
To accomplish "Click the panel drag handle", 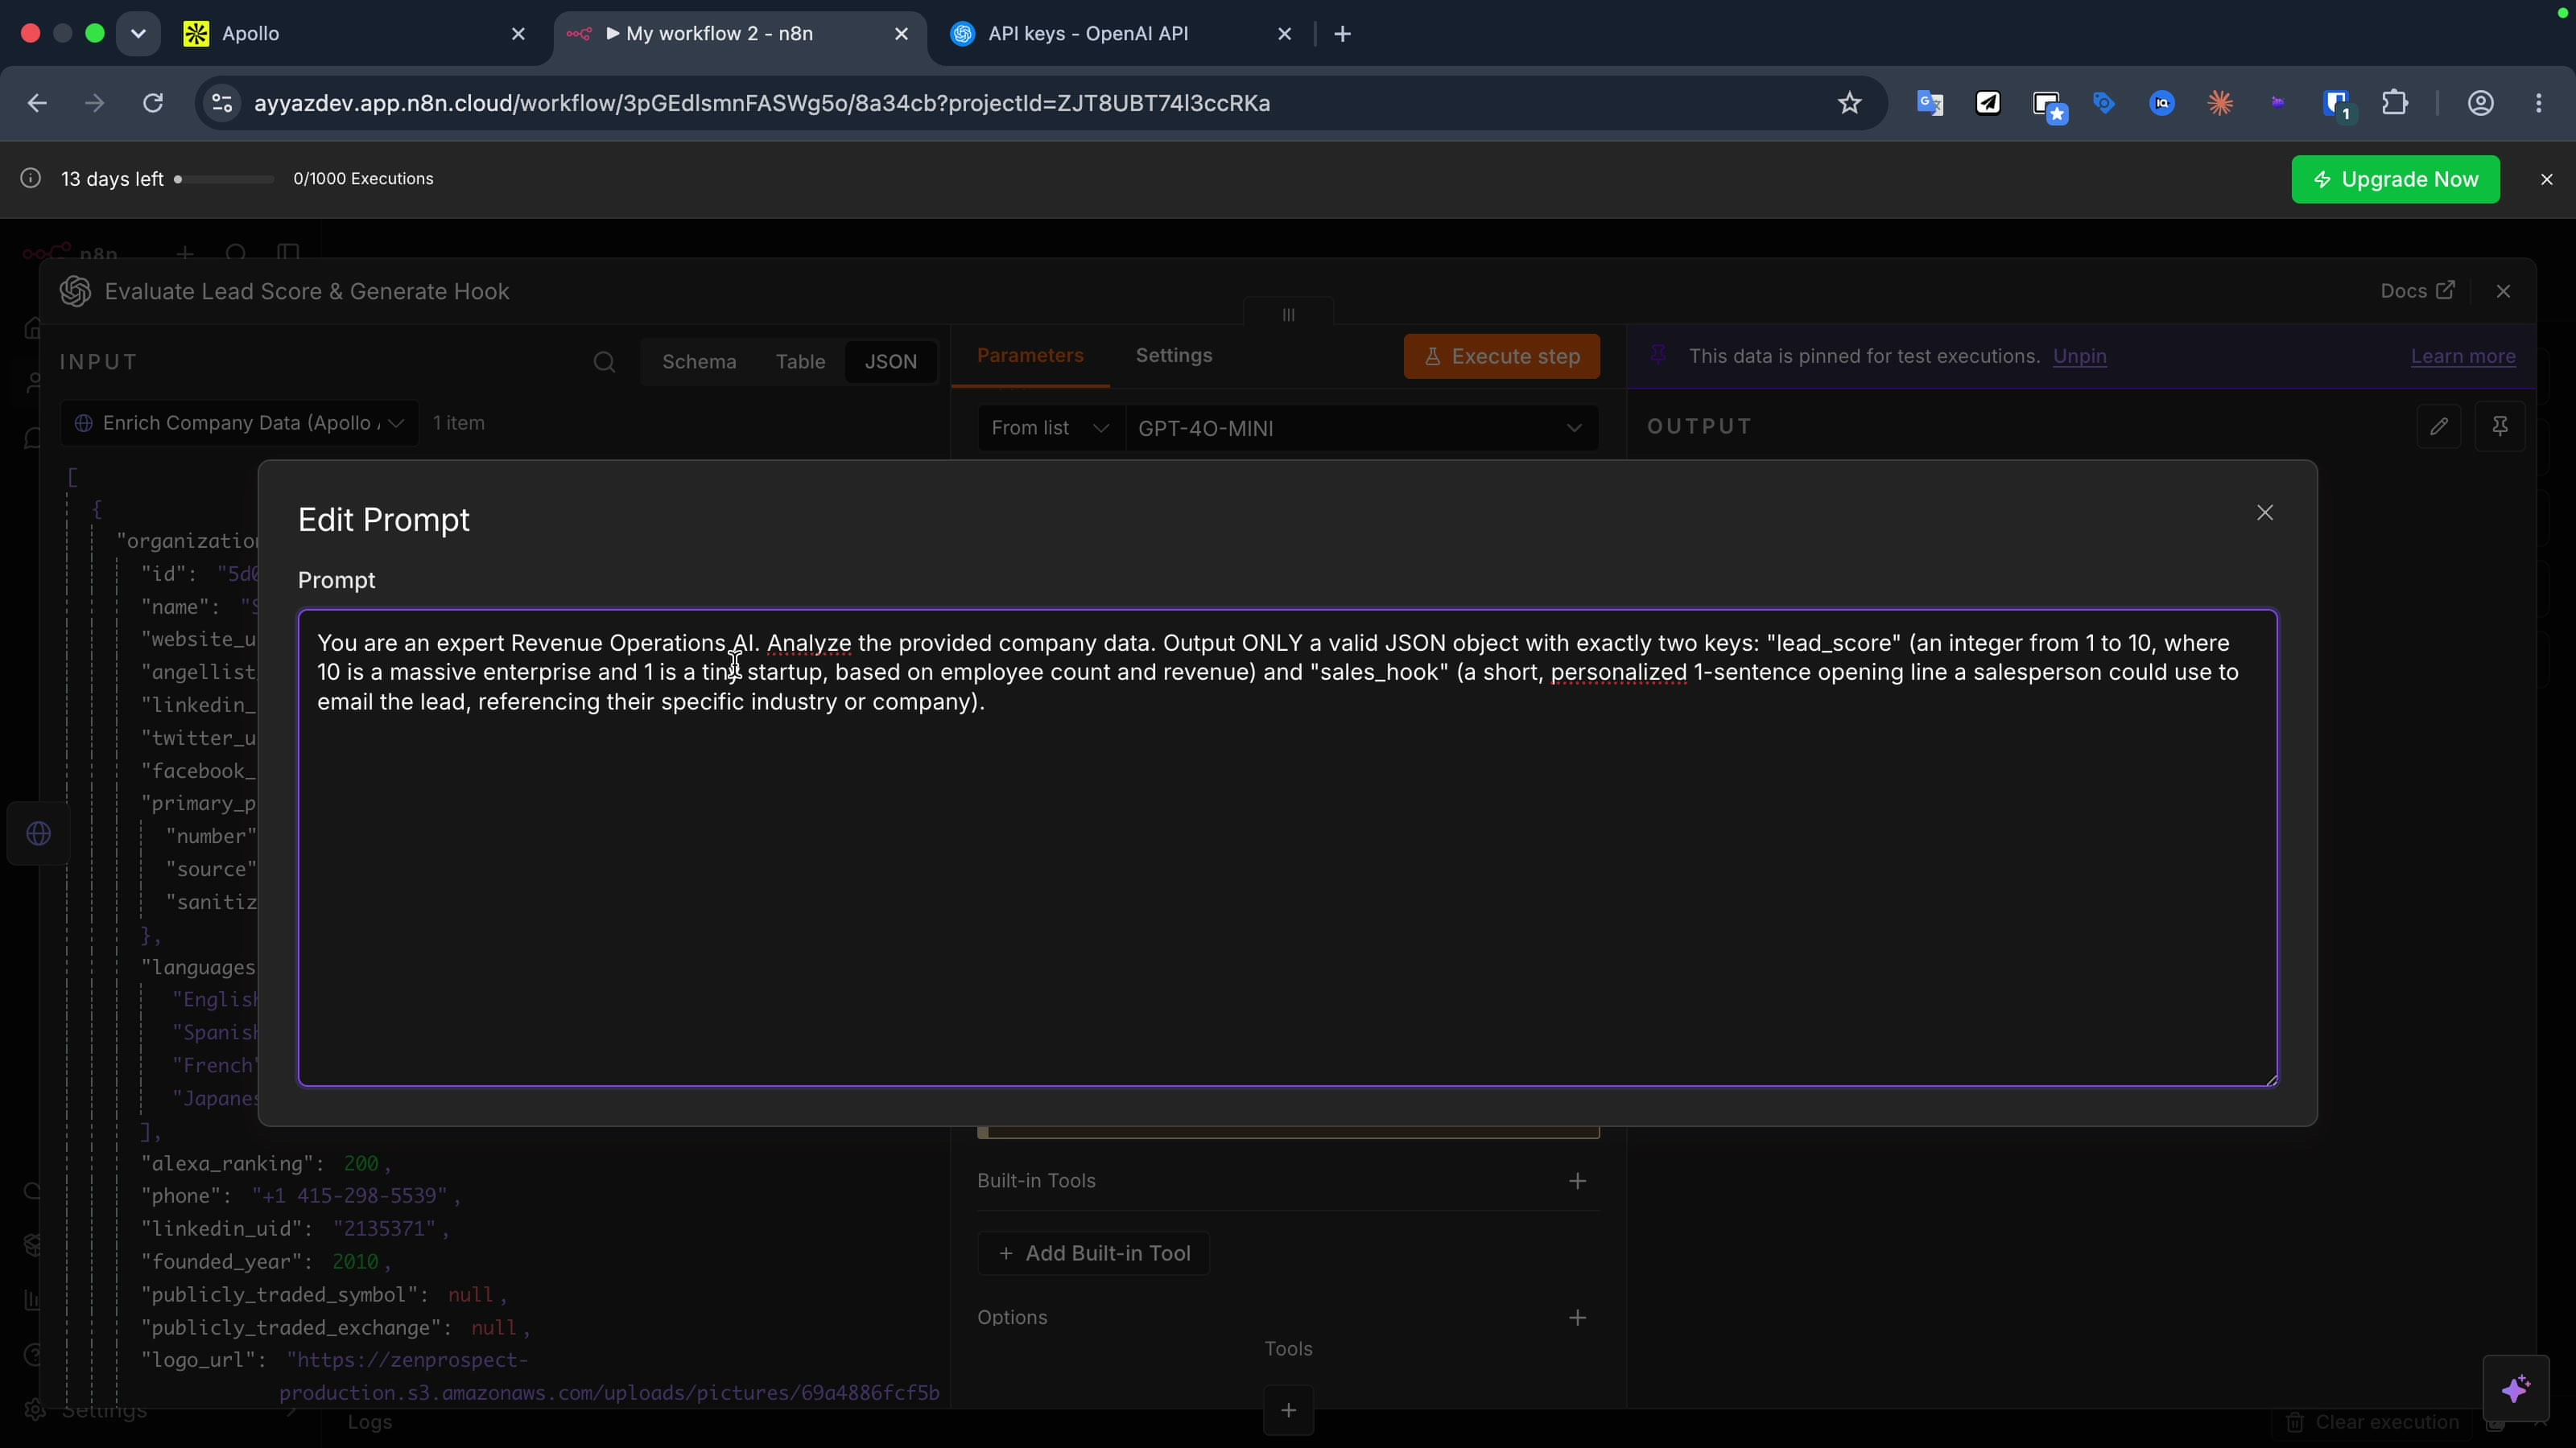I will (1288, 315).
